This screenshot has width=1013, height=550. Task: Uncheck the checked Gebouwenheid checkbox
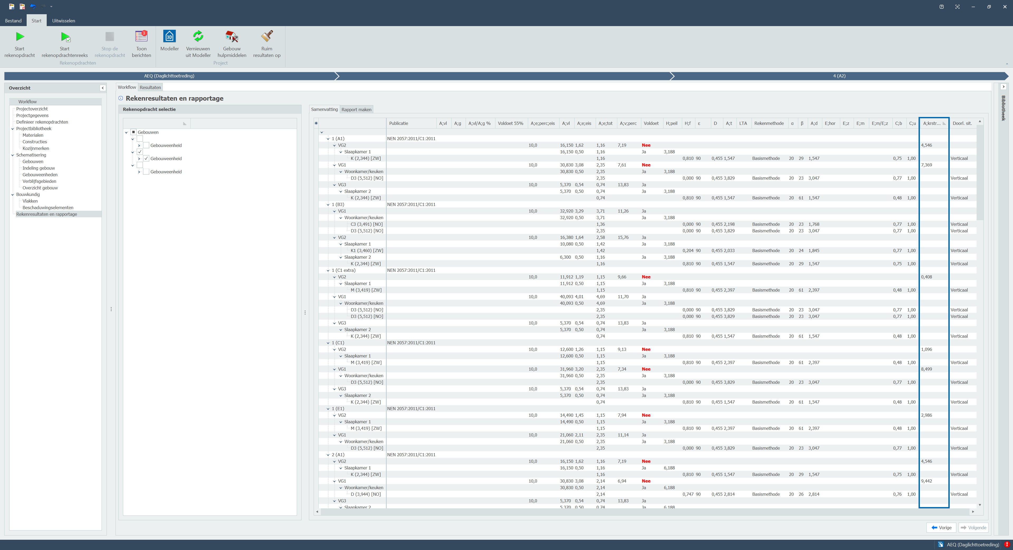coord(146,159)
